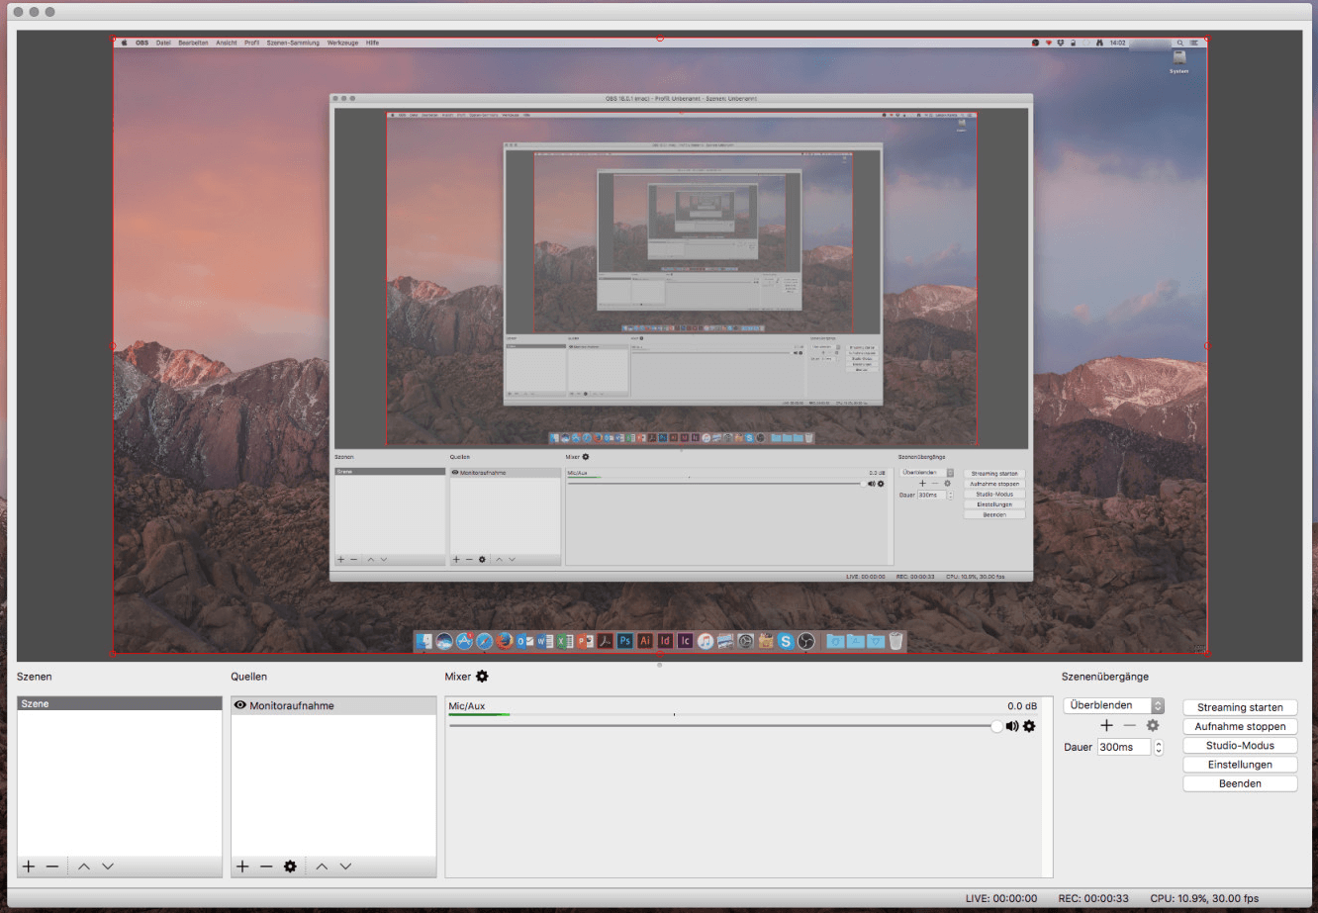This screenshot has height=913, width=1318.
Task: Add a new source in Quellen panel
Action: (x=242, y=867)
